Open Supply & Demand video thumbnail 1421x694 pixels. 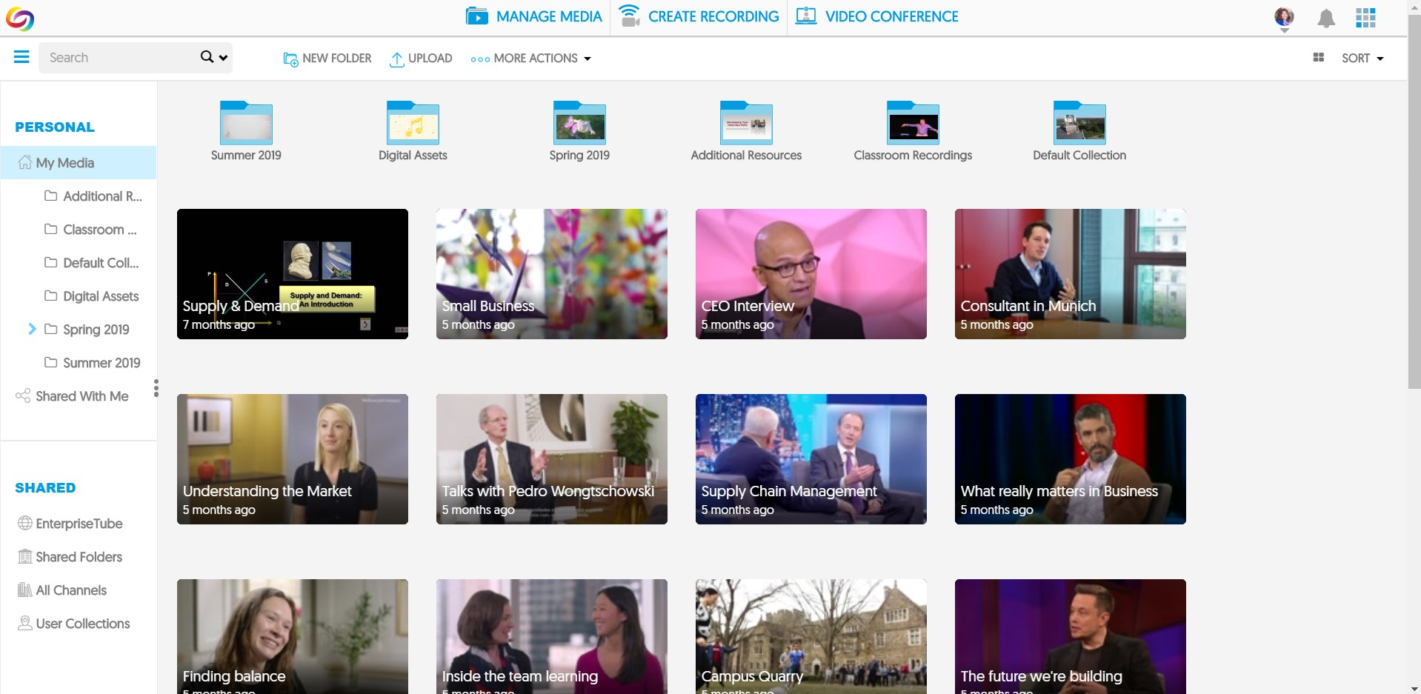pyautogui.click(x=293, y=274)
